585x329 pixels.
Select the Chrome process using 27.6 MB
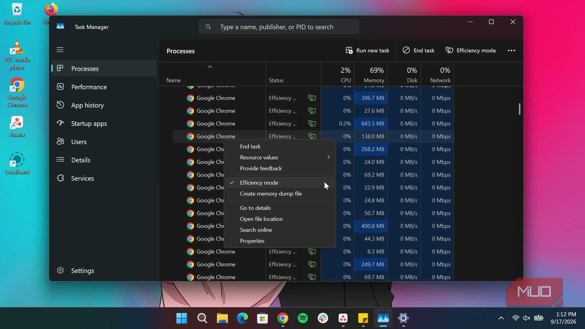click(x=313, y=111)
